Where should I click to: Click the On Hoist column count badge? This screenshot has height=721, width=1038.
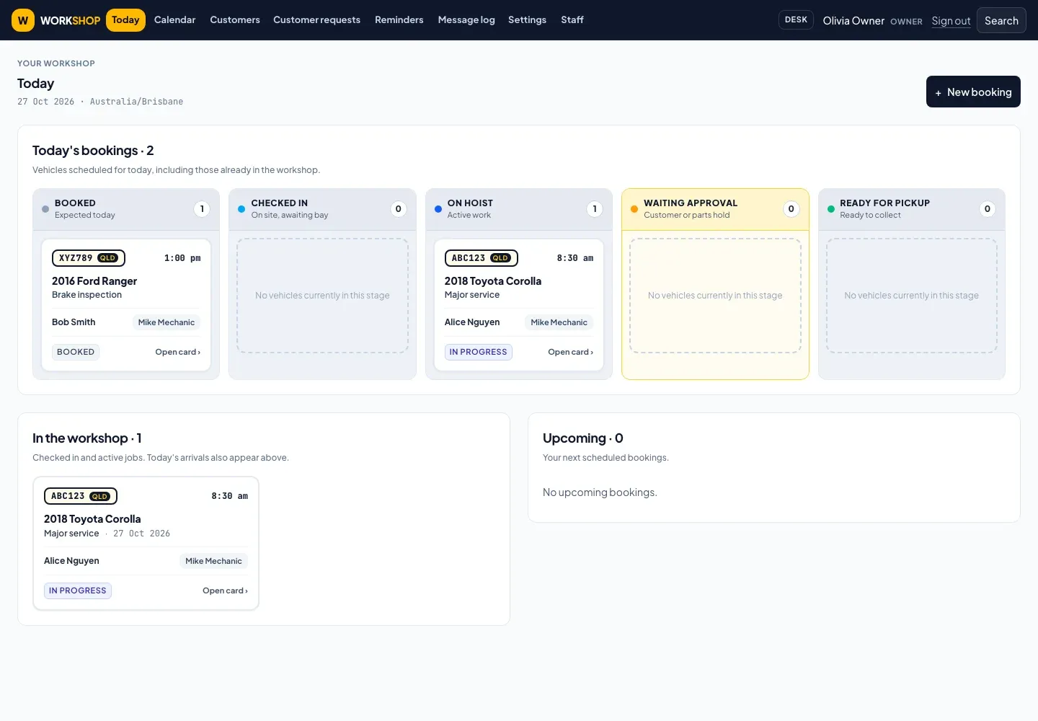pos(595,209)
